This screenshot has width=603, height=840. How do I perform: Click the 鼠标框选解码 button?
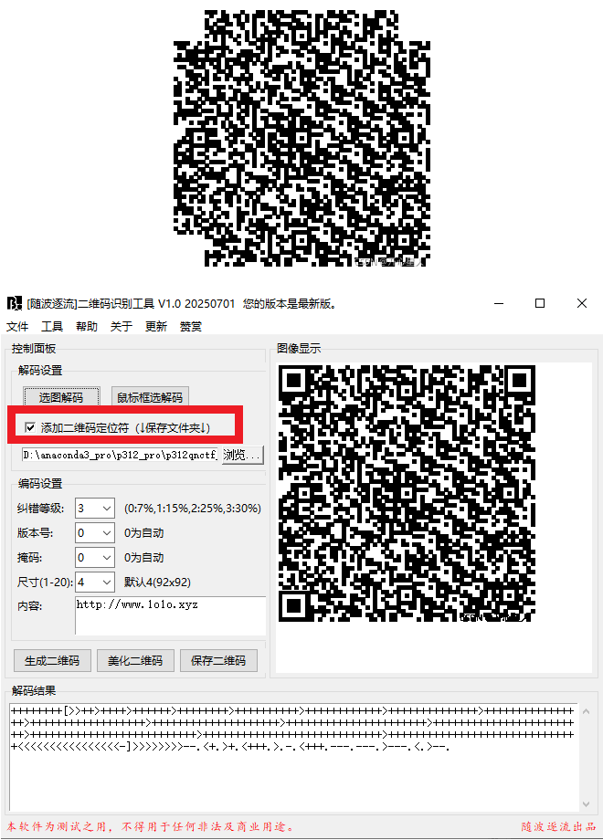click(x=150, y=397)
